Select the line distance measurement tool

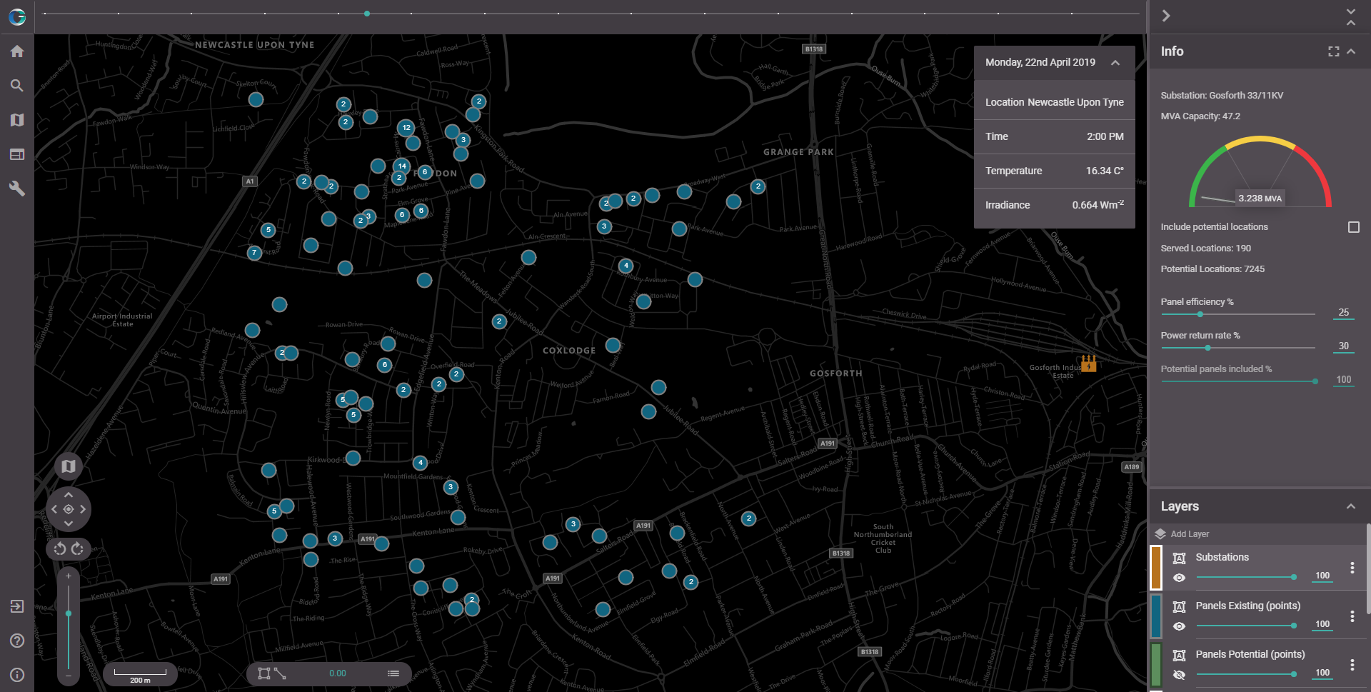coord(280,673)
